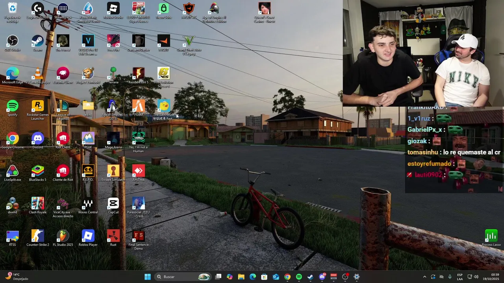
Task: Select the Steam desktop icon
Action: (38, 43)
